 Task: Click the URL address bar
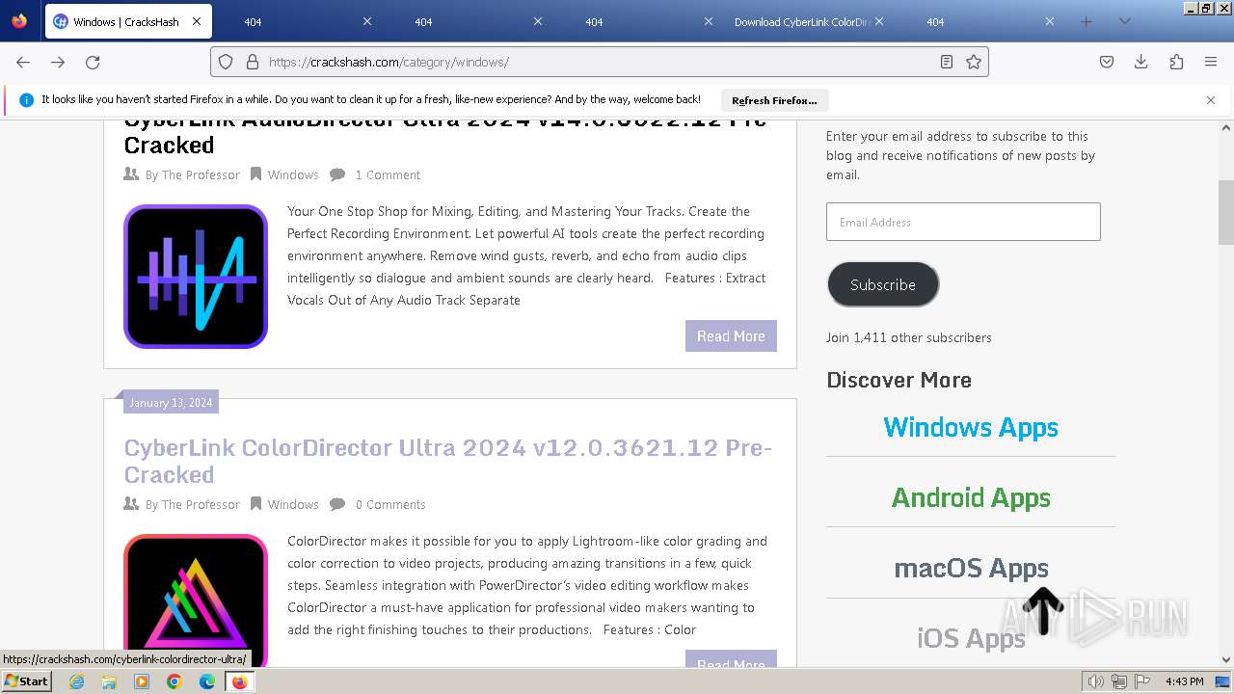pos(598,62)
